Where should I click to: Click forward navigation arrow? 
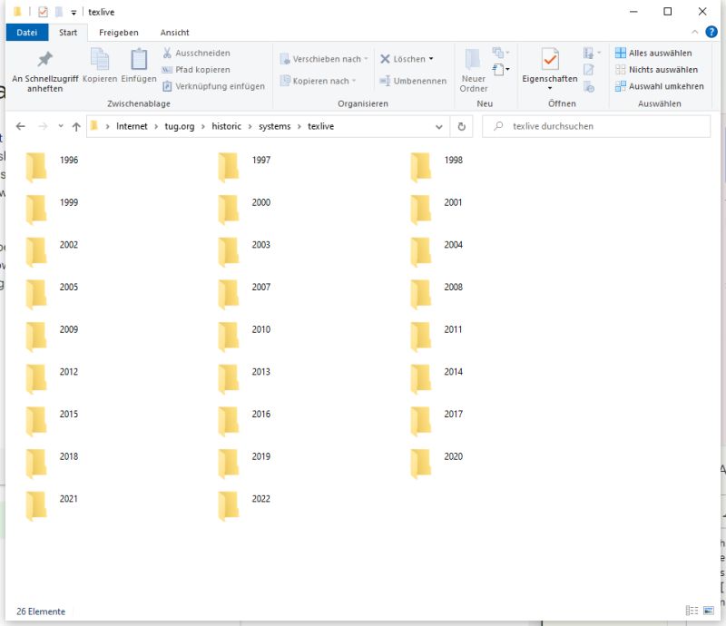pyautogui.click(x=43, y=126)
